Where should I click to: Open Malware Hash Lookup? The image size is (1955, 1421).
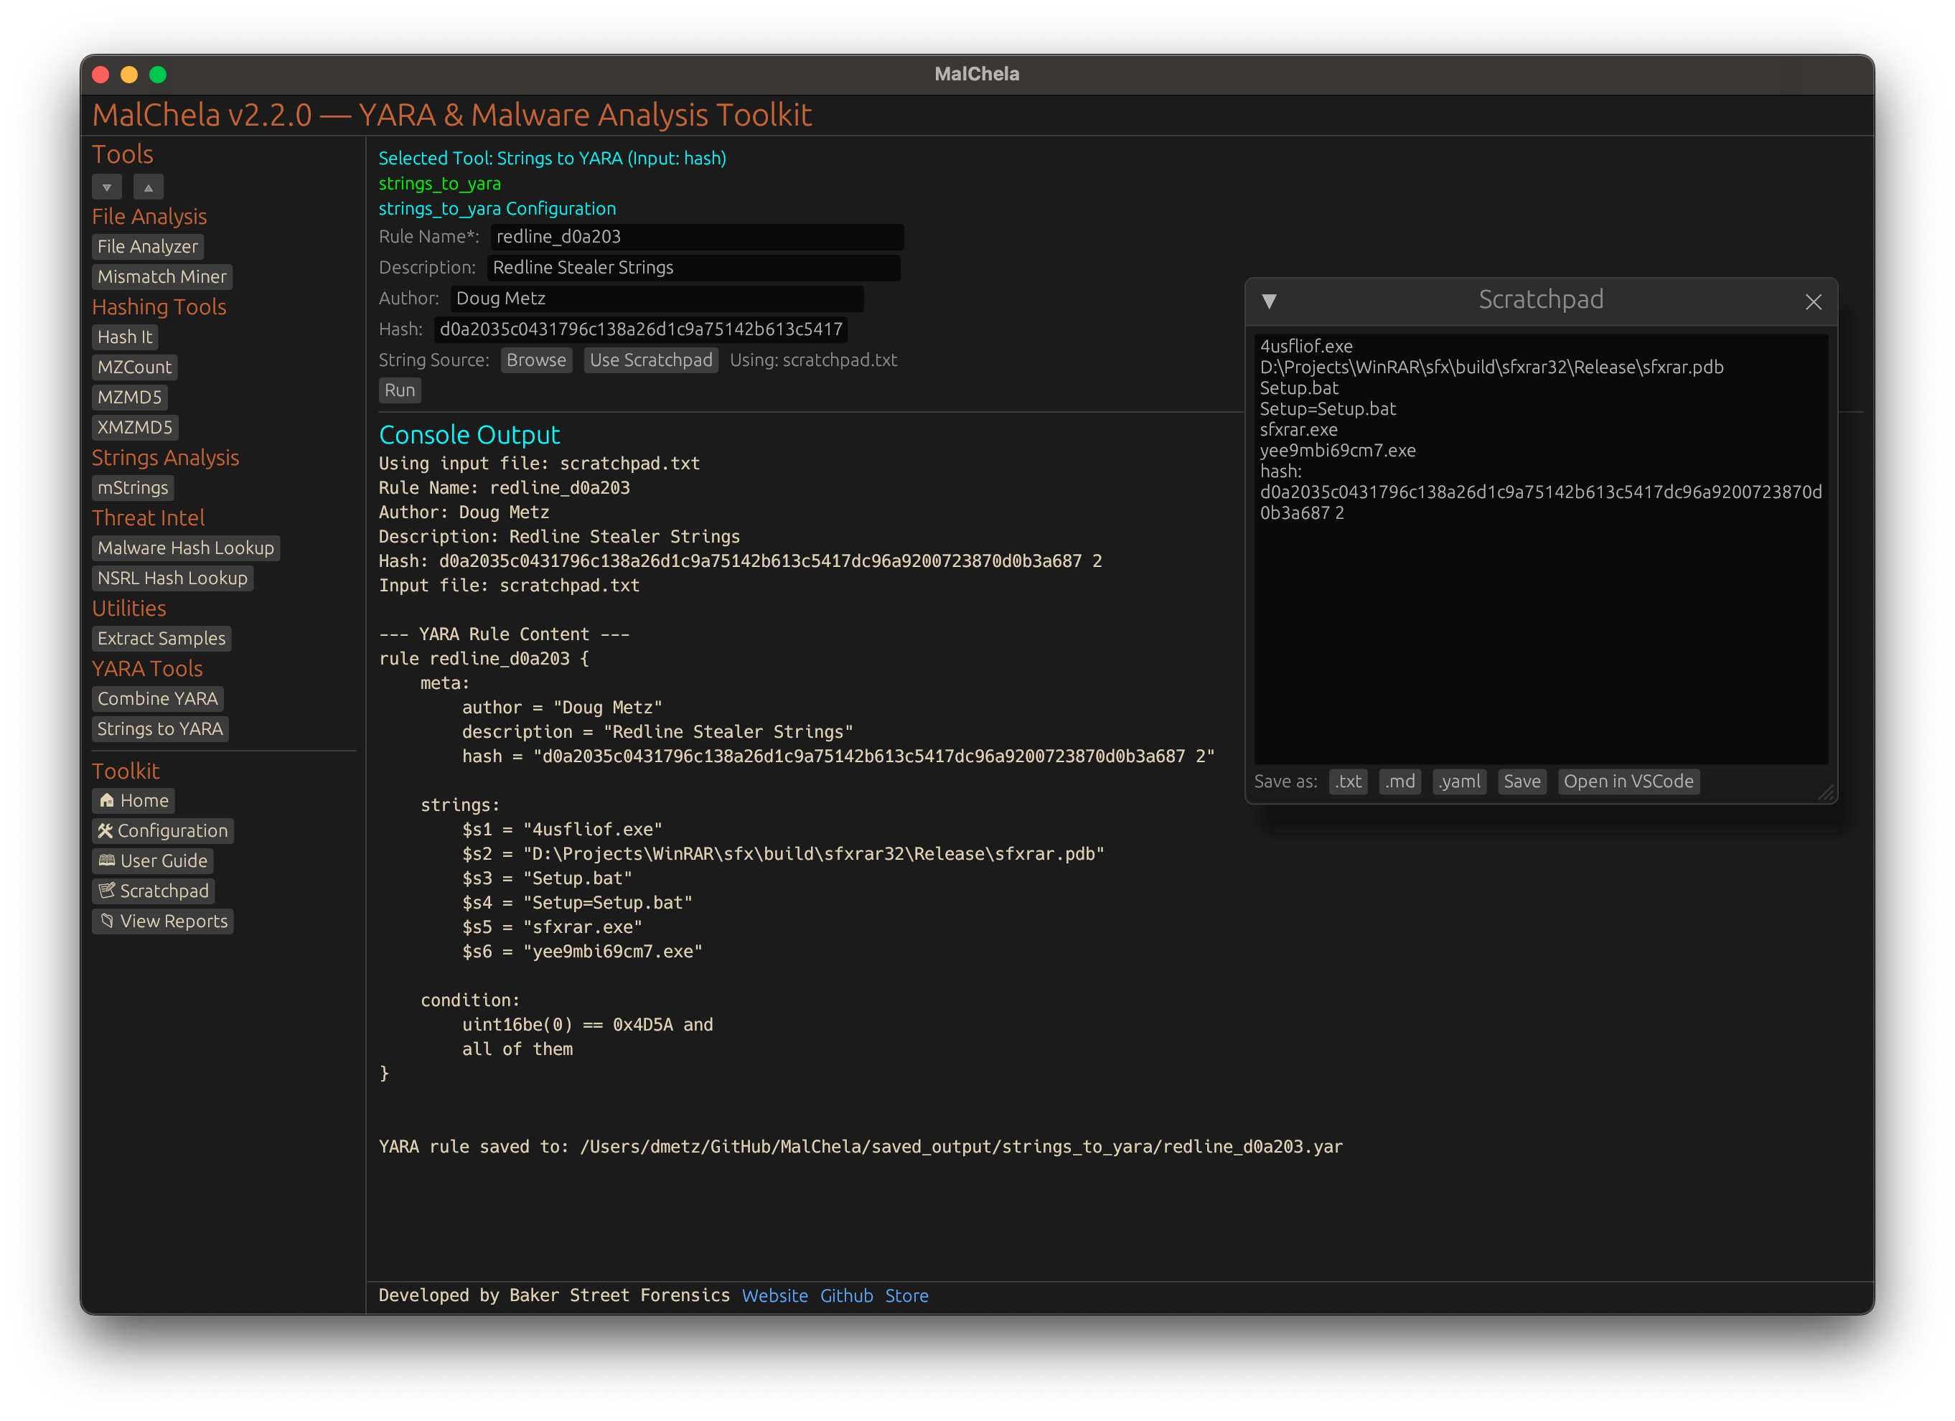coord(186,548)
